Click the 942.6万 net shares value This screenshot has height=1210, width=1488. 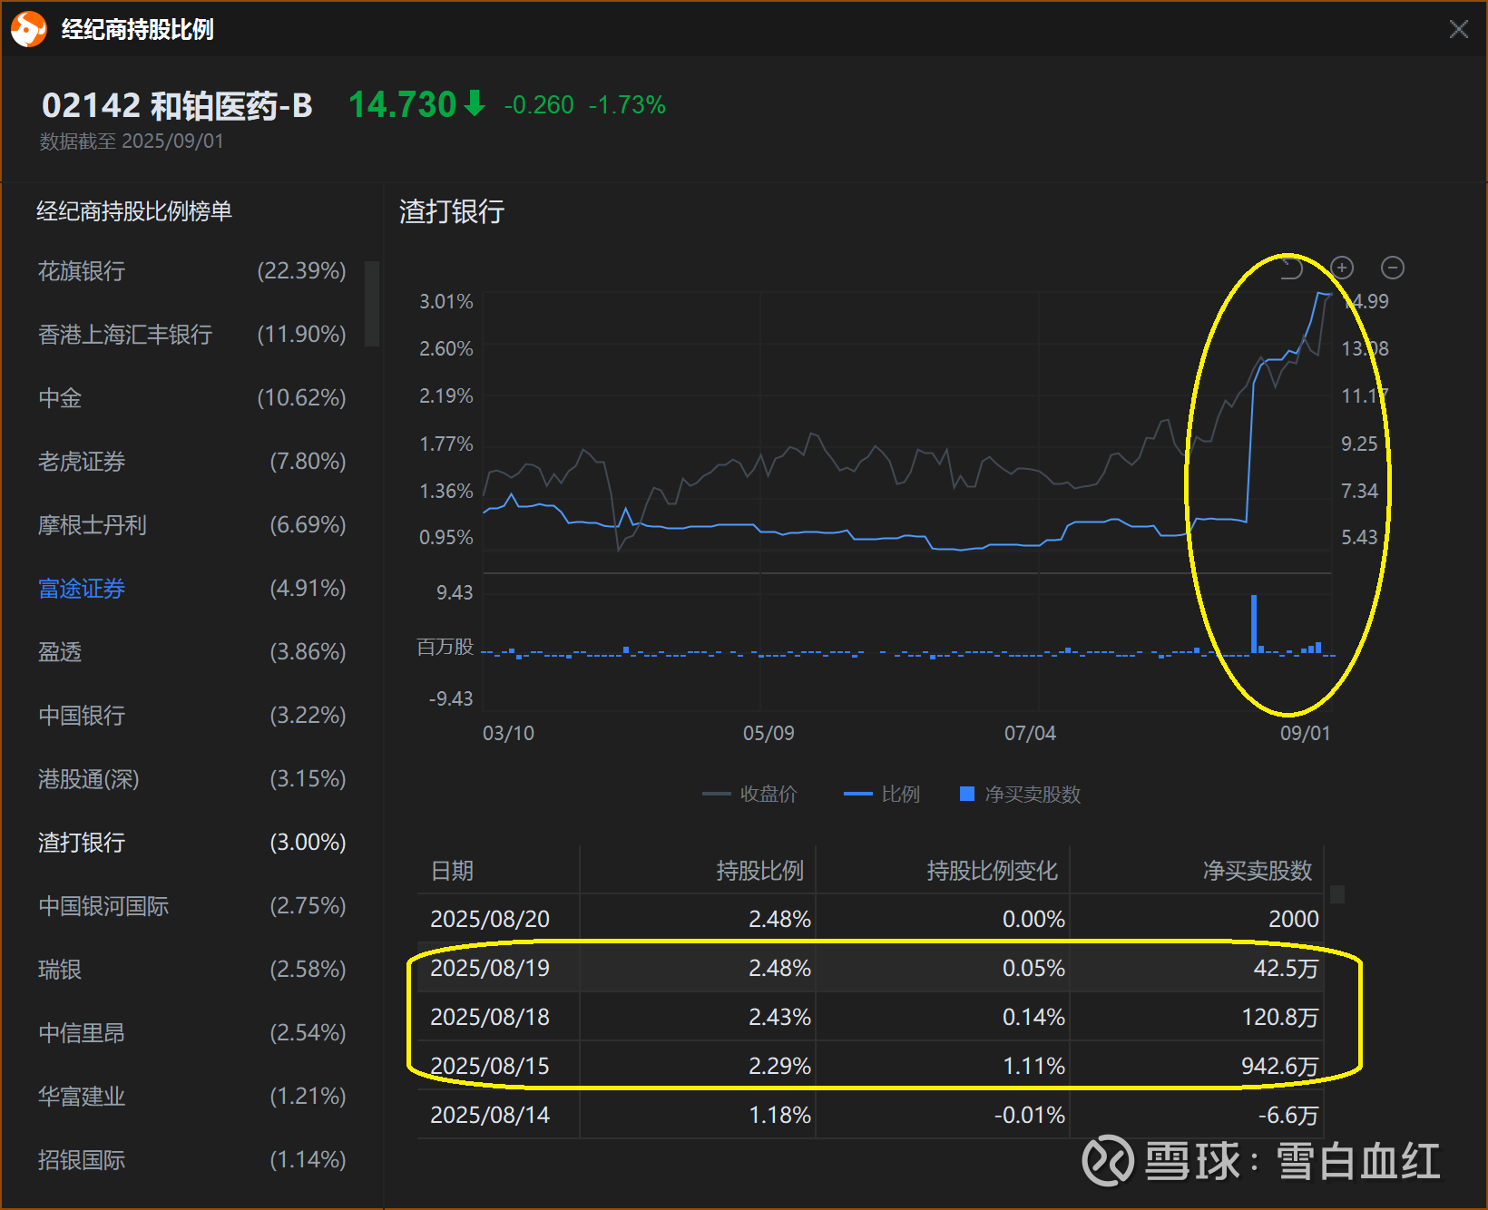tap(1280, 1066)
